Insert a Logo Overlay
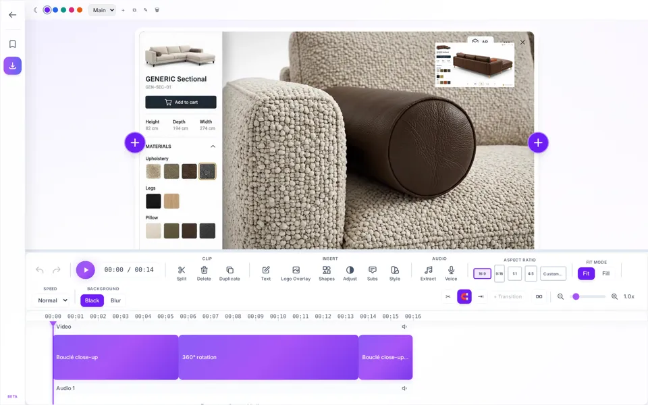 pos(296,273)
